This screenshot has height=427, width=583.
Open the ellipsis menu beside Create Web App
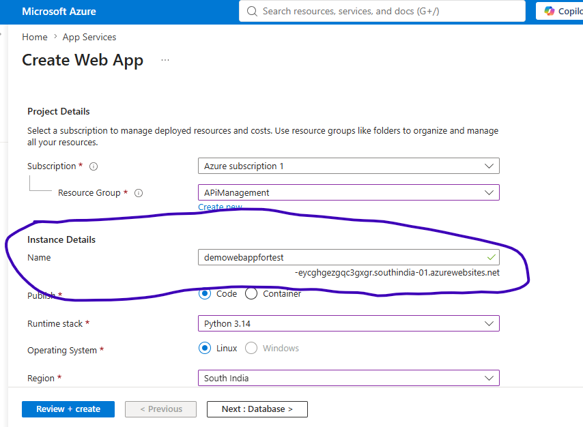point(165,60)
